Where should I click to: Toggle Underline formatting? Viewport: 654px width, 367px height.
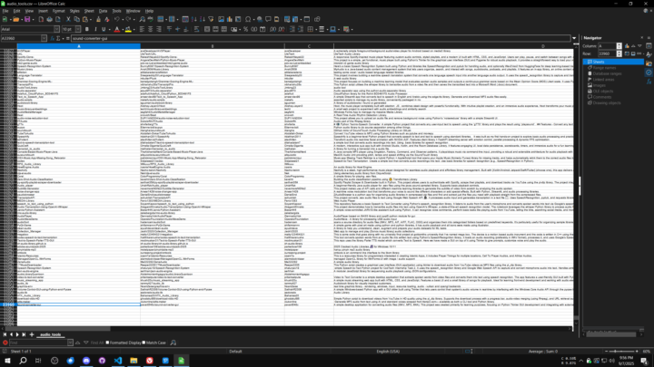[104, 29]
